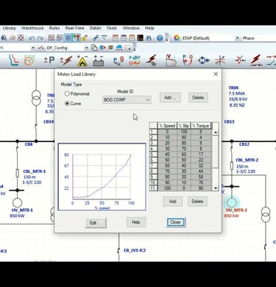Open the Arc Flash warning triangle icon
Image resolution: width=276 pixels, height=287 pixels.
[82, 60]
